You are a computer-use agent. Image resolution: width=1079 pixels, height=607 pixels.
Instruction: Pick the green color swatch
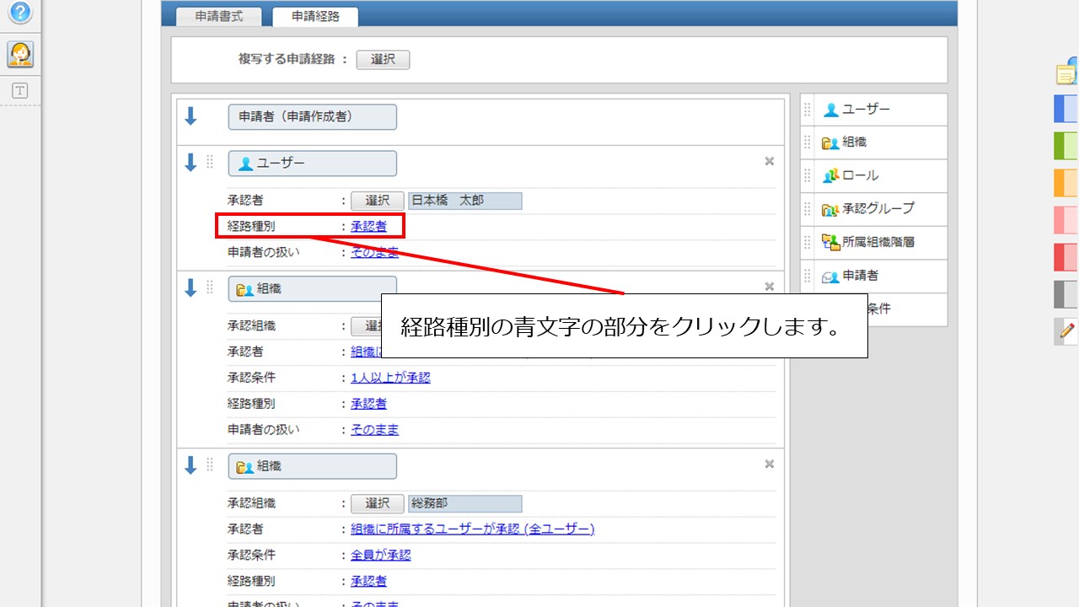[1066, 145]
